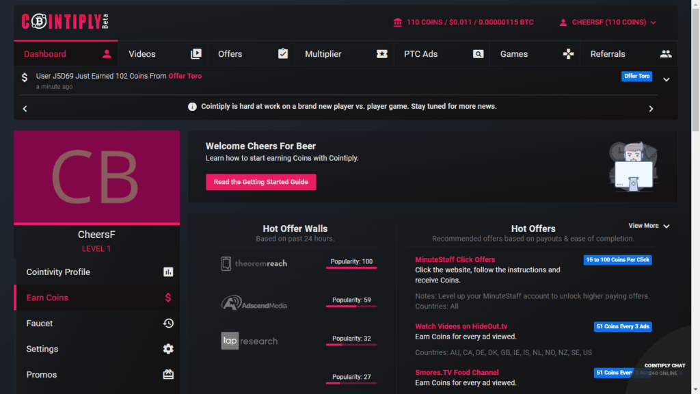Click the history clock icon next to Faucet

point(168,324)
